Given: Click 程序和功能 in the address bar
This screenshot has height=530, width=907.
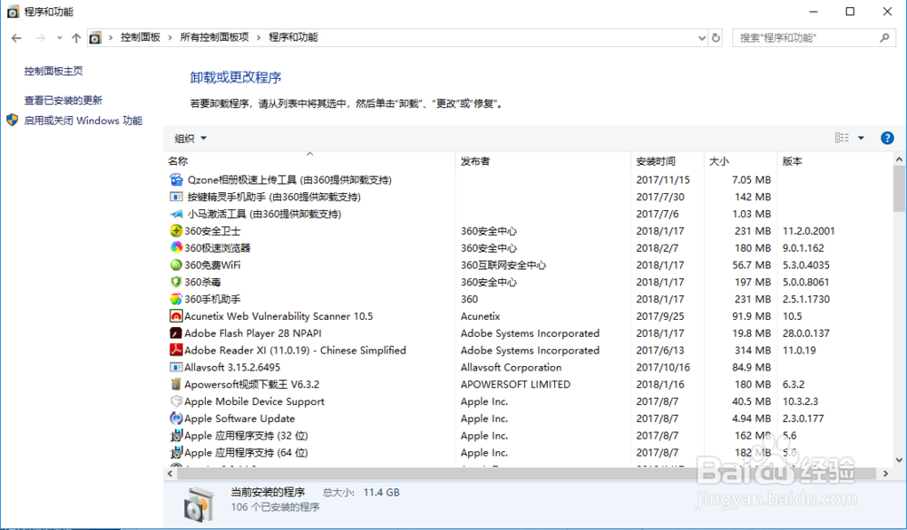Looking at the screenshot, I should tap(293, 37).
